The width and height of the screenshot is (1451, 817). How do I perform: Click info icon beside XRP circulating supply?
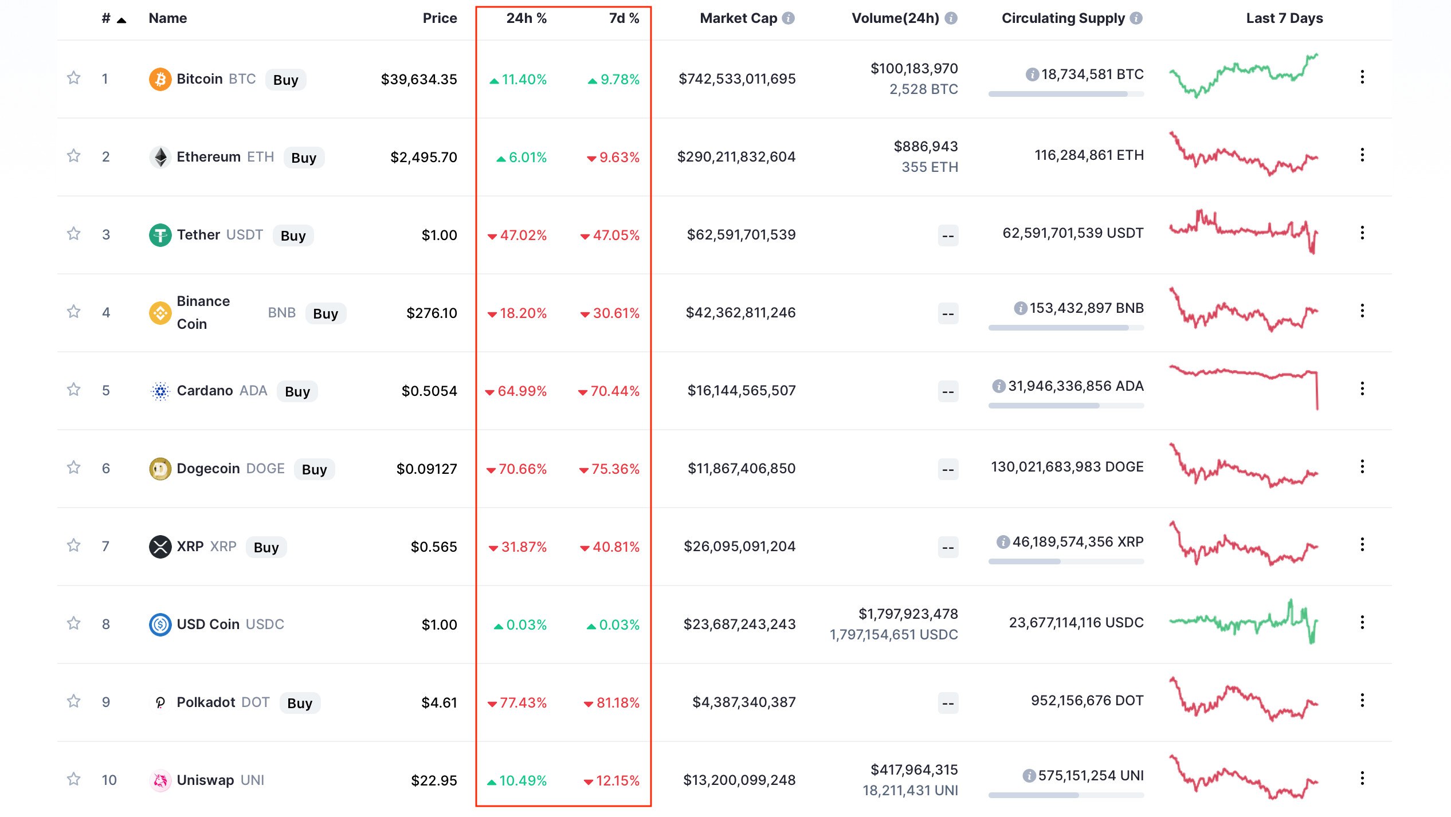1003,542
